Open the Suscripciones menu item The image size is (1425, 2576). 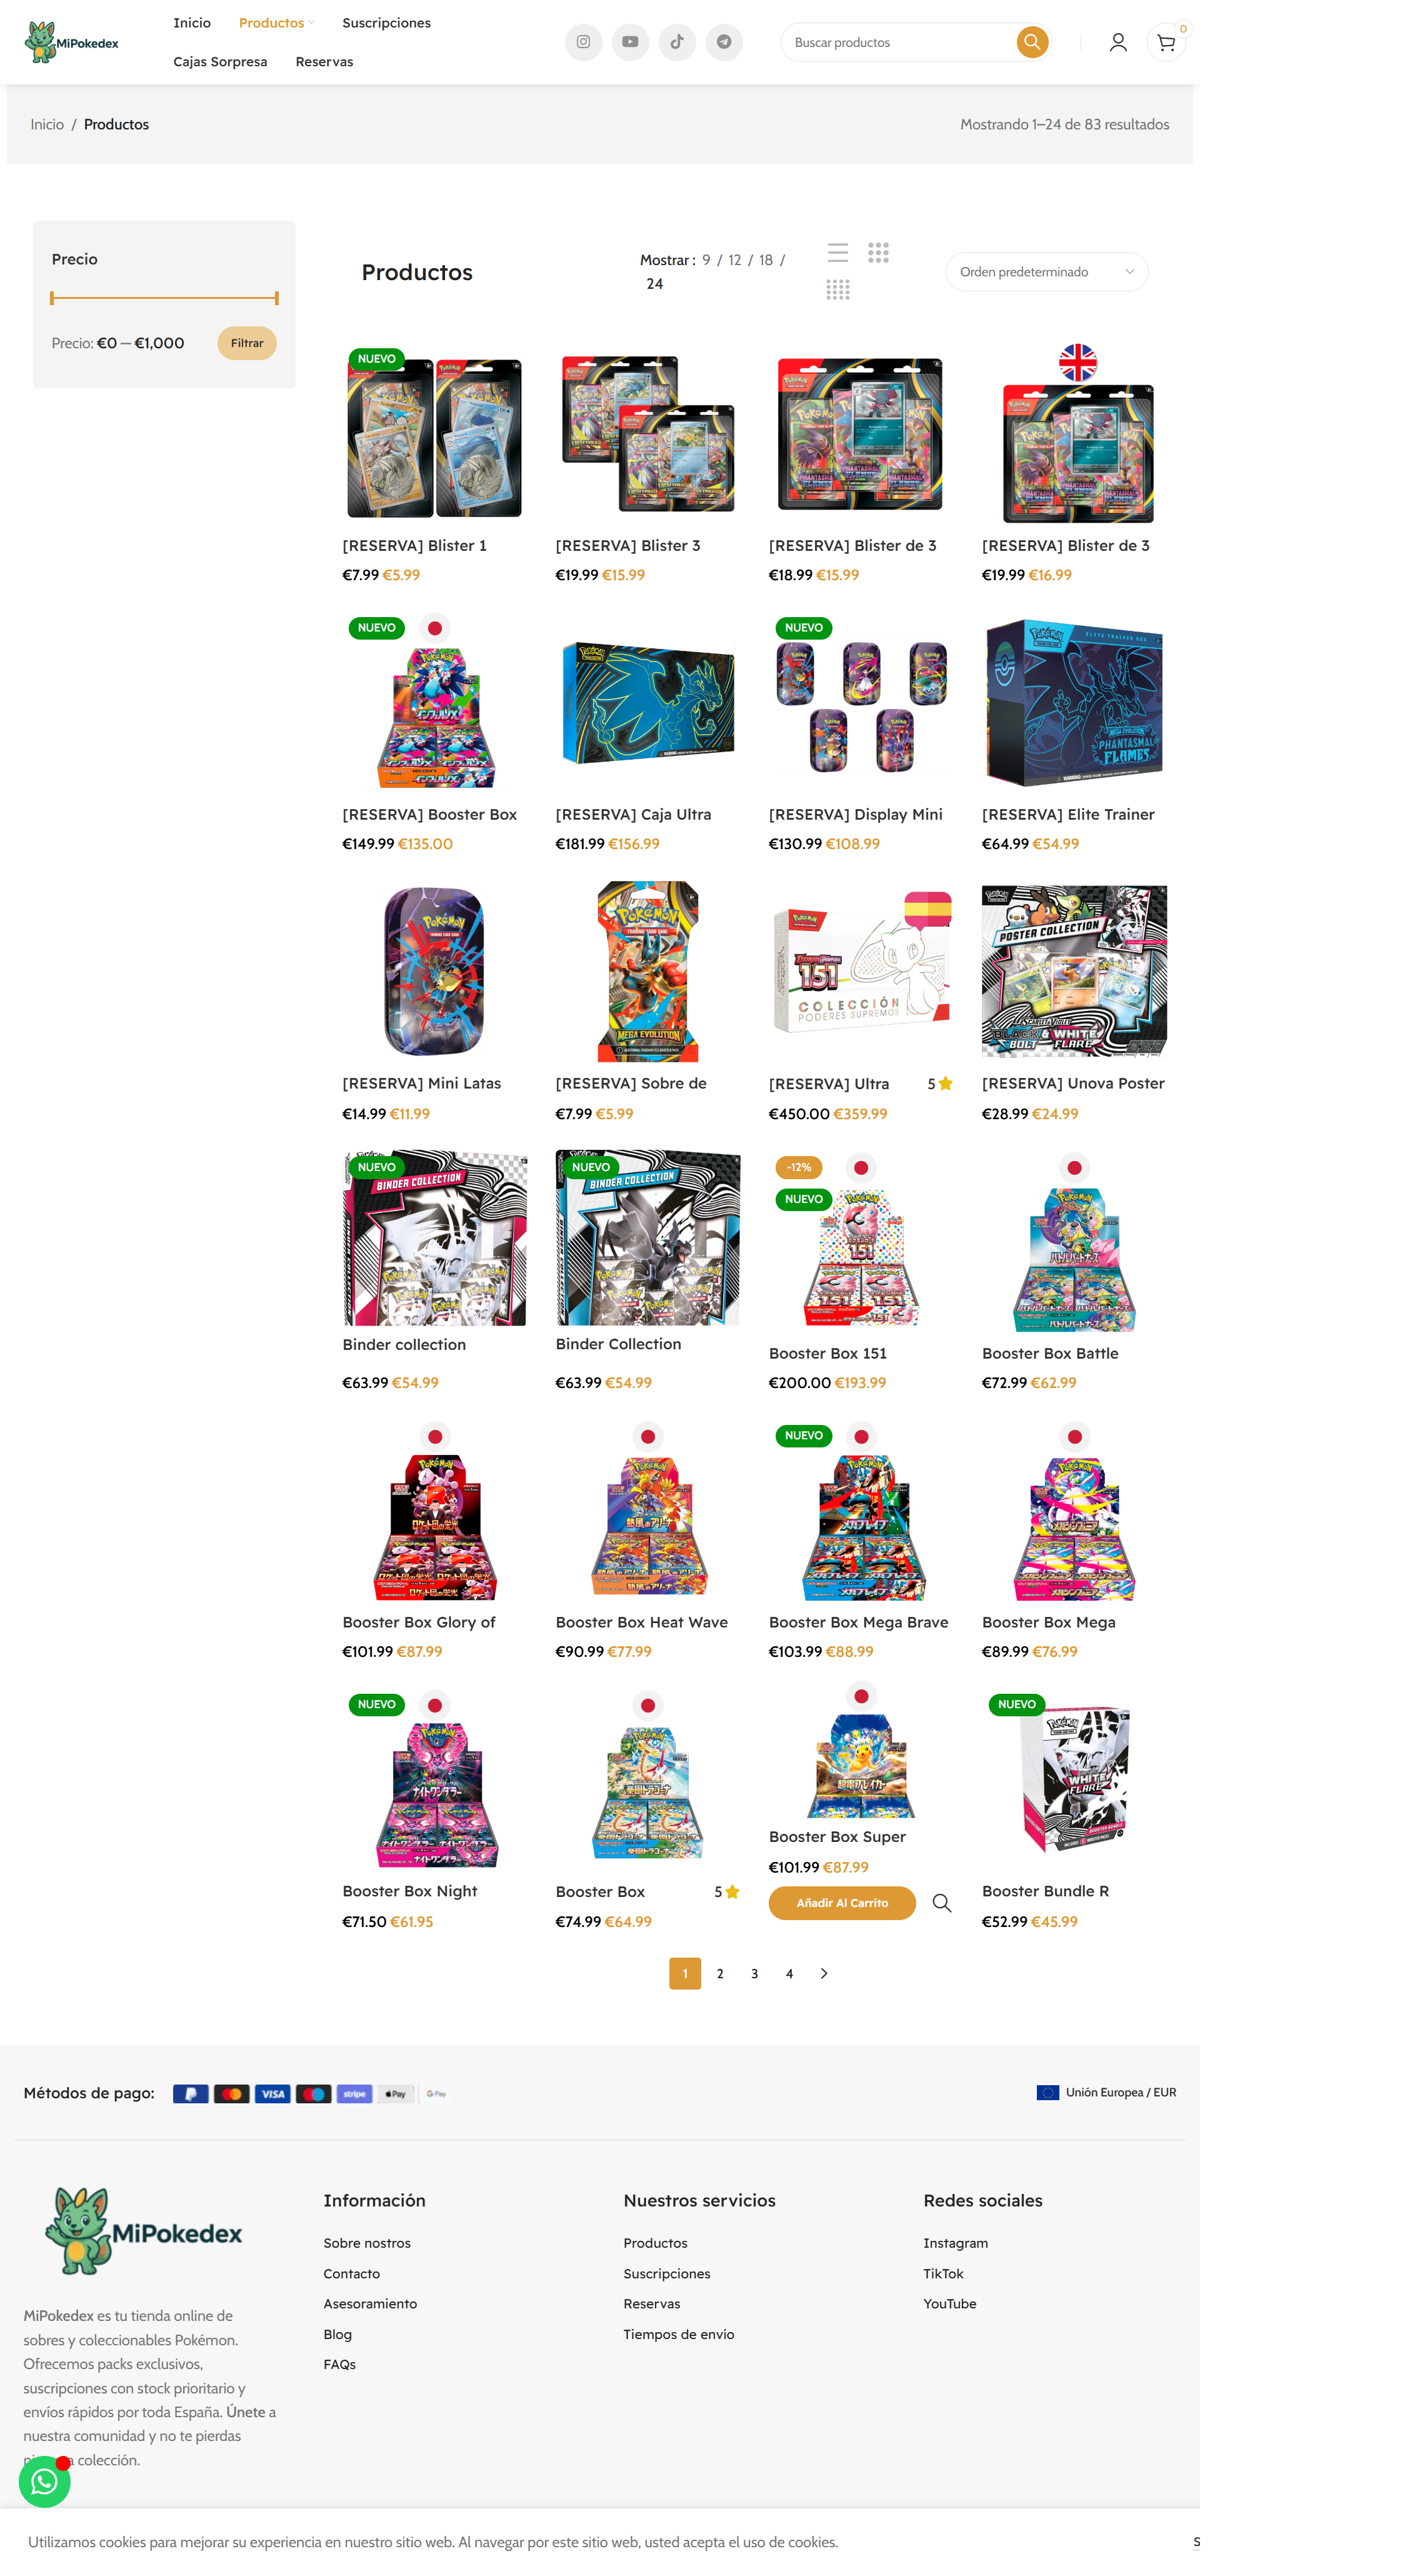click(x=387, y=23)
